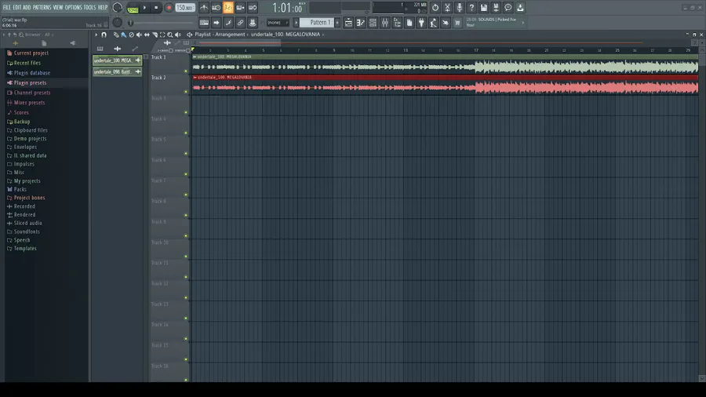
Task: Mute Track 1 with its green dot
Action: (186, 71)
